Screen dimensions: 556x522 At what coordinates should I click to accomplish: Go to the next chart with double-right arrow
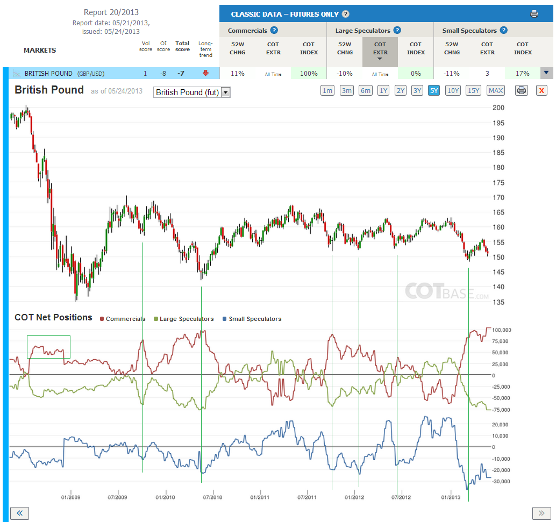541,513
